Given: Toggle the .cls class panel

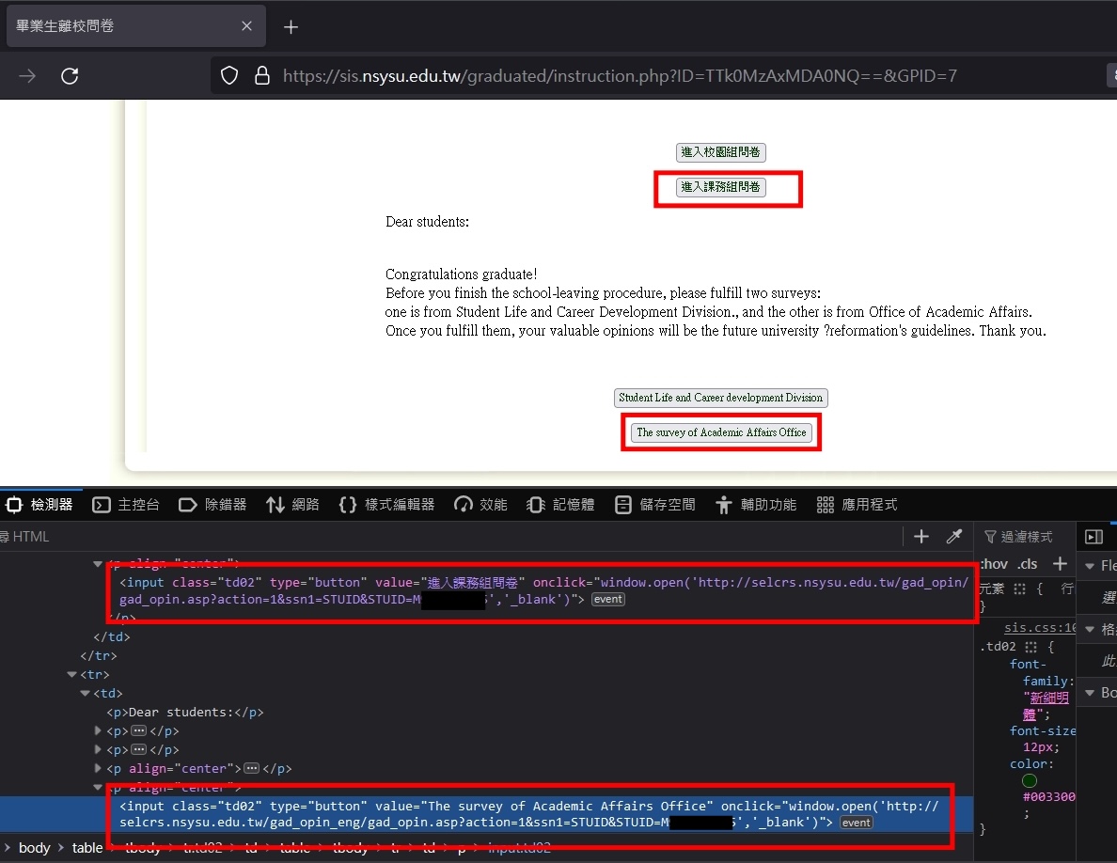Looking at the screenshot, I should [x=1028, y=564].
